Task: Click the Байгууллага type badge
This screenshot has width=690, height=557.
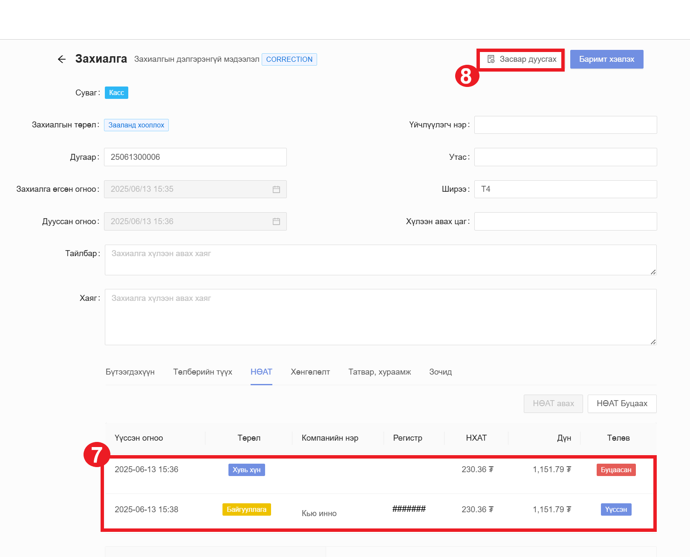Action: (x=246, y=509)
